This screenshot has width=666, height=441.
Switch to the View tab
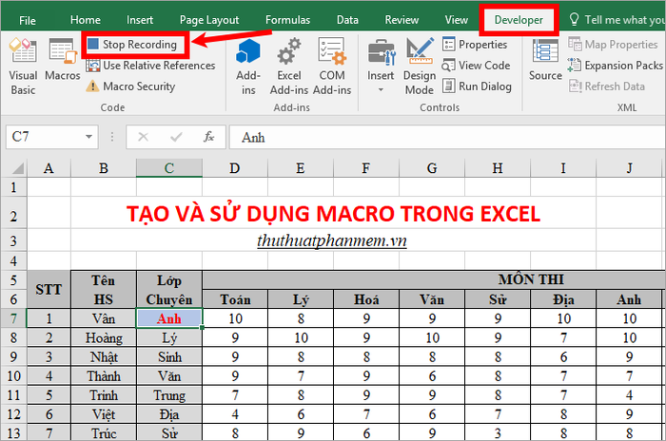click(456, 20)
